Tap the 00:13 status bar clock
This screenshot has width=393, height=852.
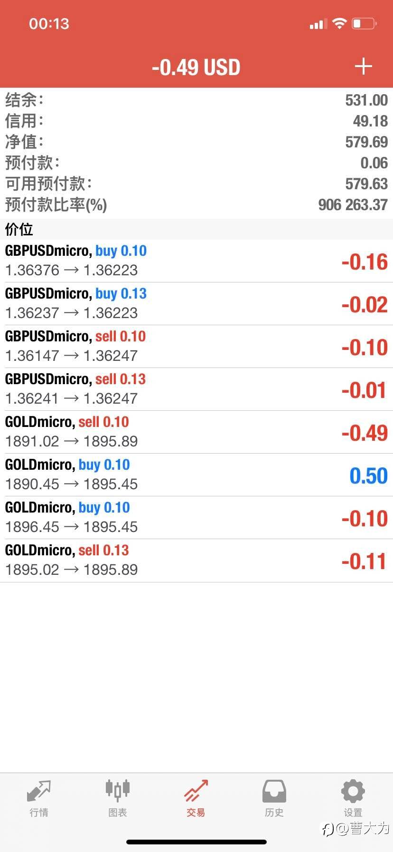pyautogui.click(x=49, y=24)
